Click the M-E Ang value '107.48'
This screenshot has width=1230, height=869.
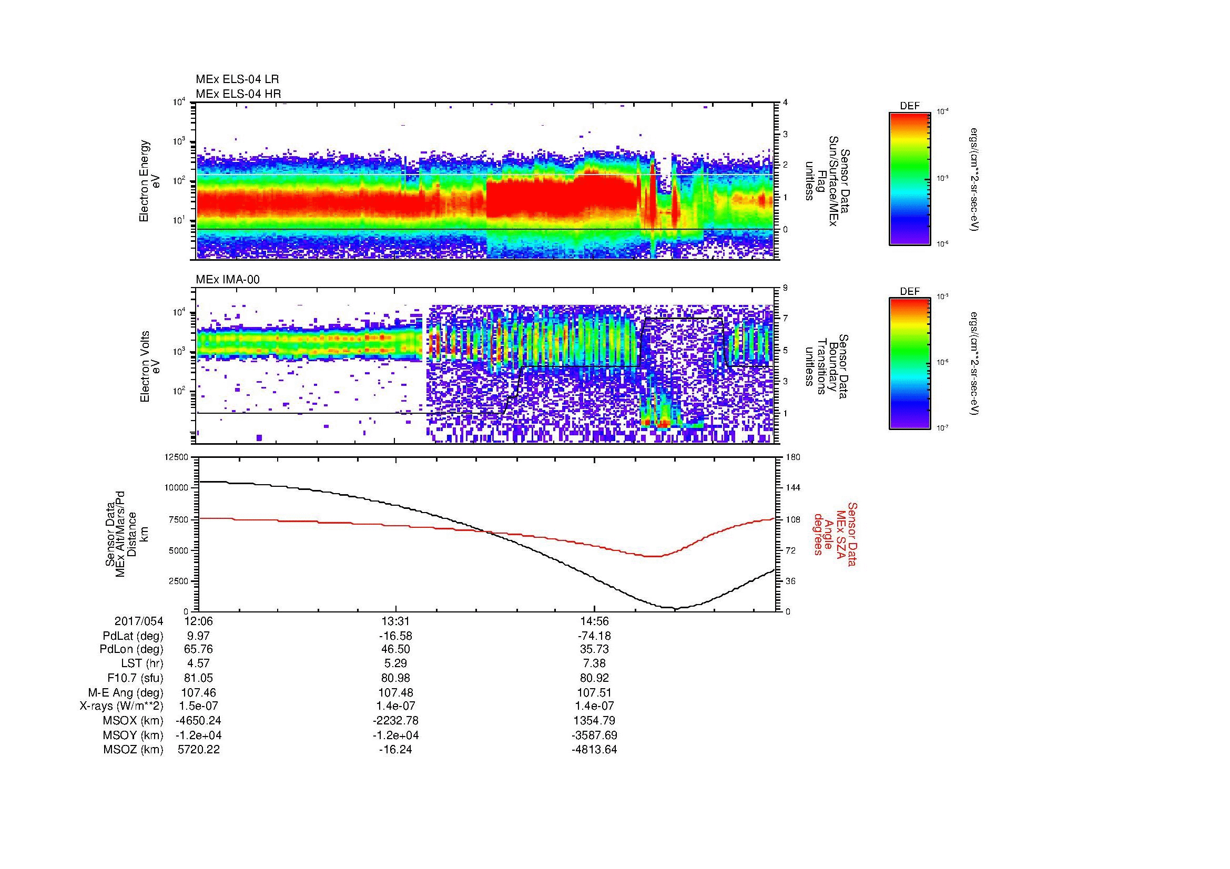397,693
